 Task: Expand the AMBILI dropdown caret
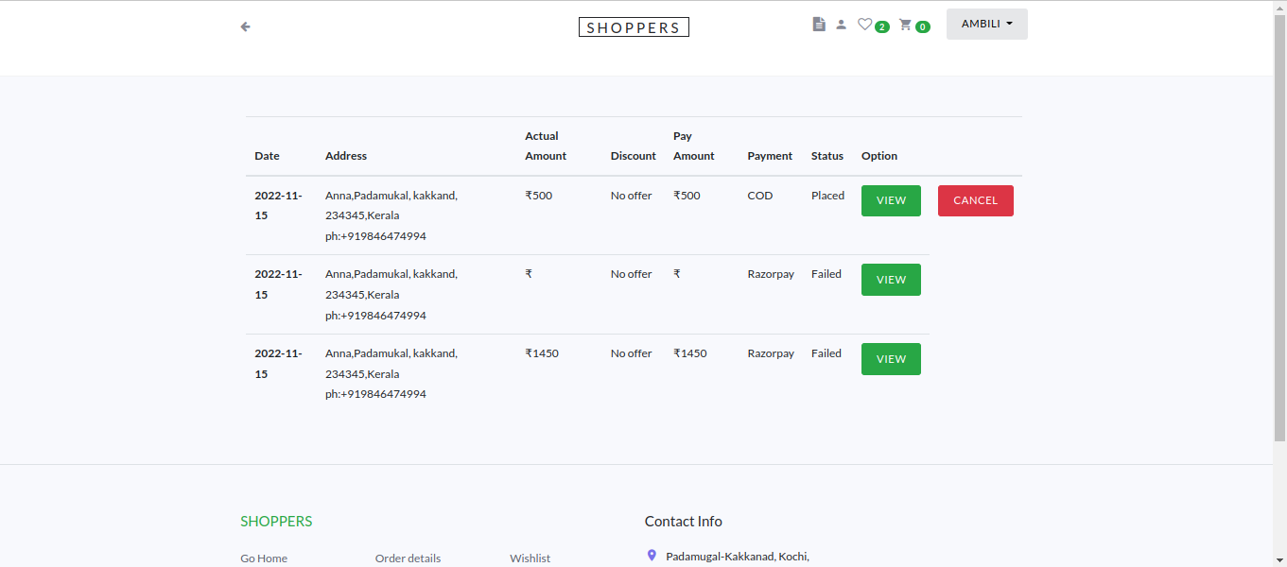1010,24
